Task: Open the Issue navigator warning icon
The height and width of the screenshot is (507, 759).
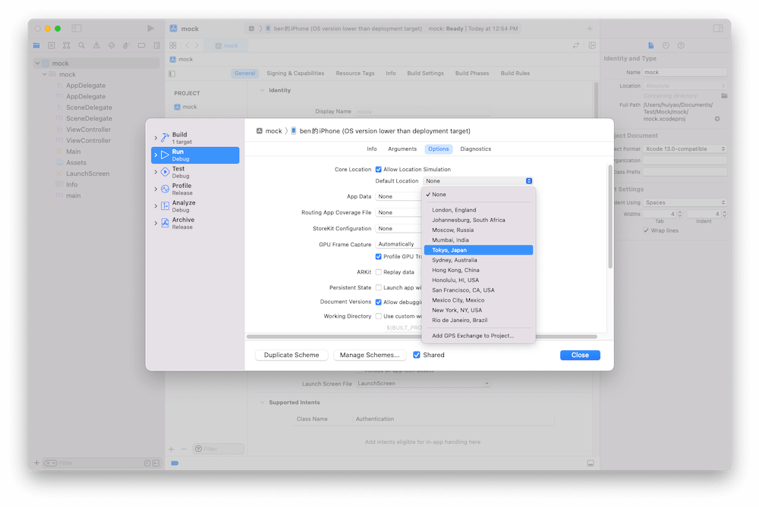Action: coord(96,45)
